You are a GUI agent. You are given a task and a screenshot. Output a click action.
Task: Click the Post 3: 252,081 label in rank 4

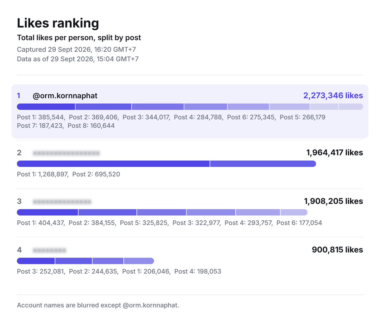41,271
